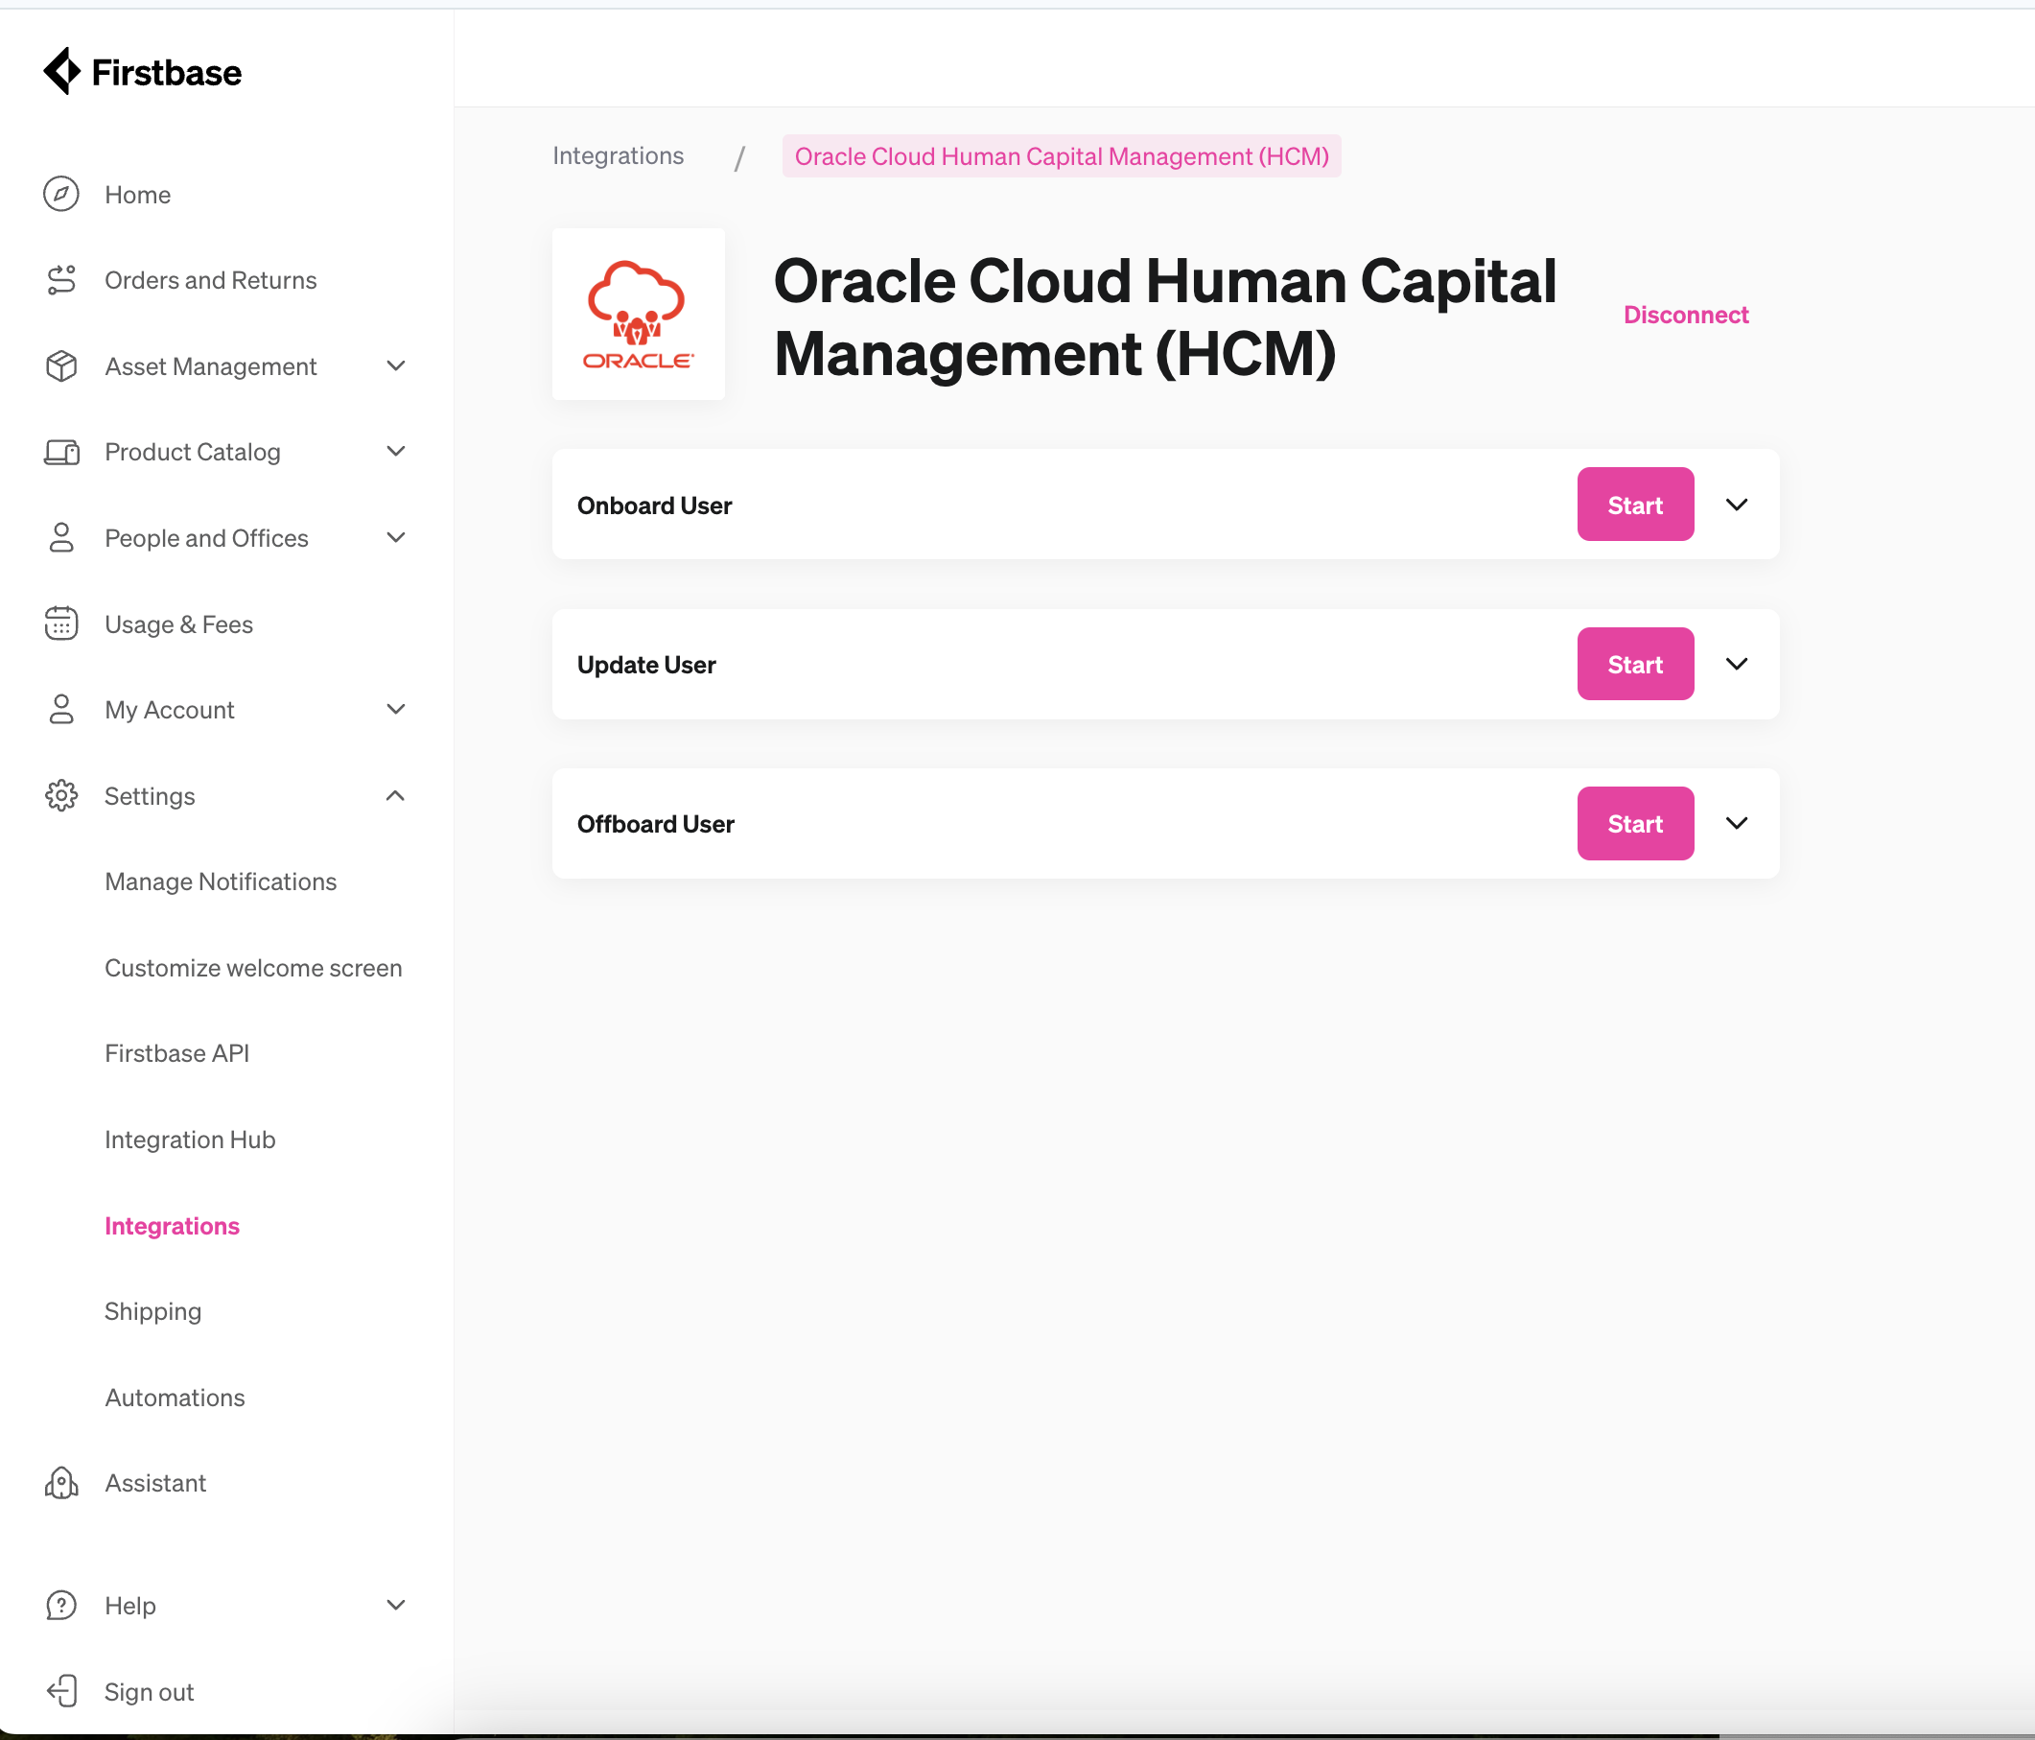Open Automations settings

click(175, 1398)
